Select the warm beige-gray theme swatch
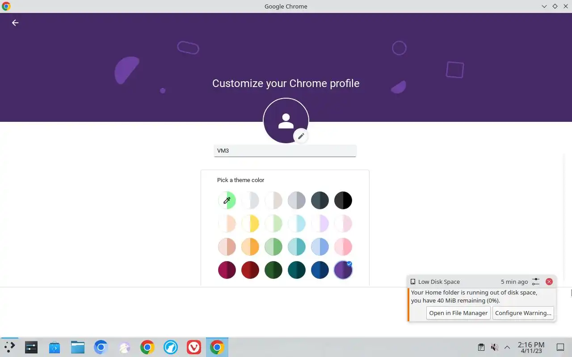 click(273, 200)
